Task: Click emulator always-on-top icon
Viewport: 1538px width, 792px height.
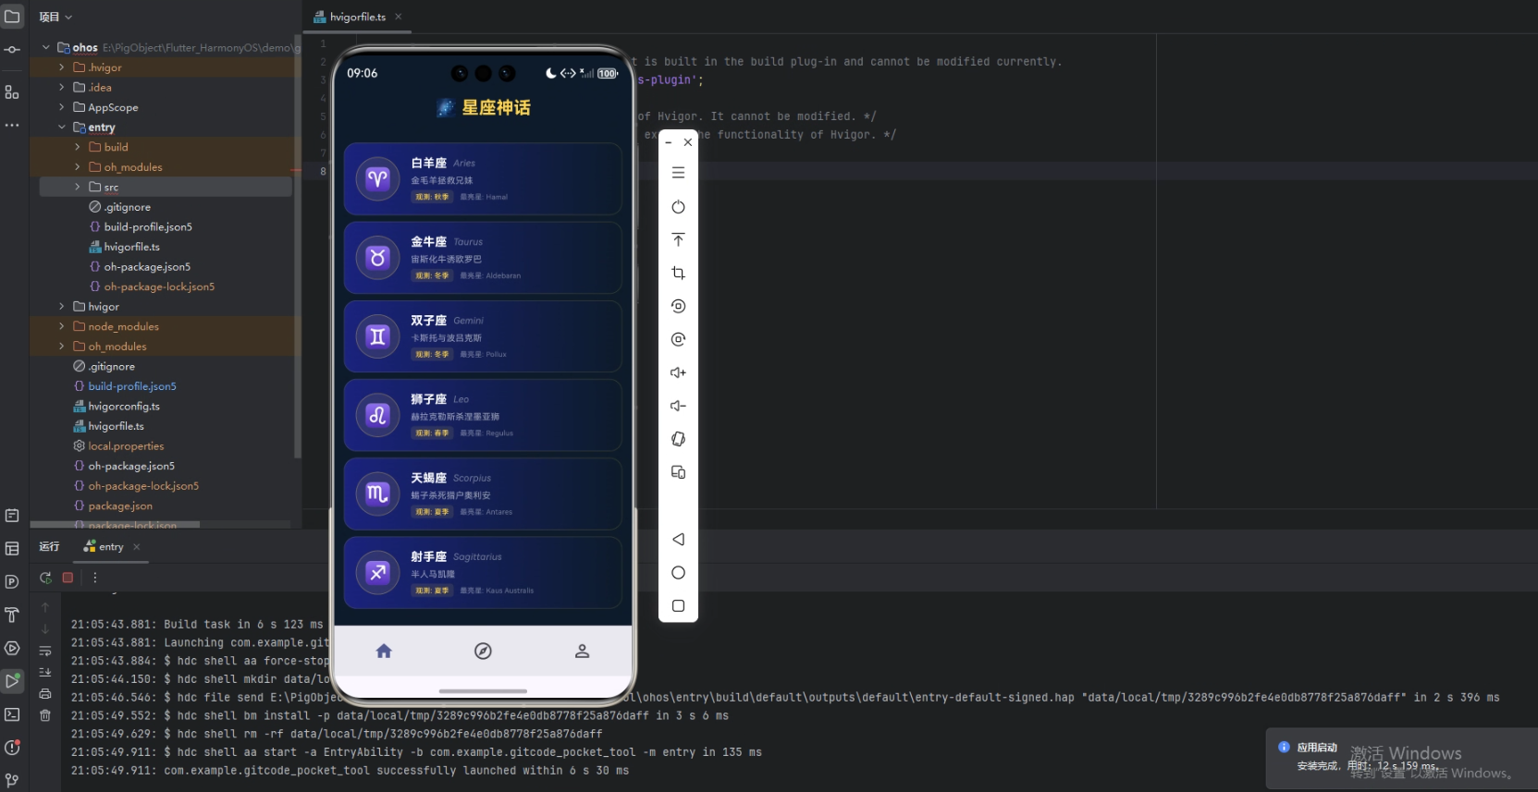Action: pyautogui.click(x=678, y=240)
